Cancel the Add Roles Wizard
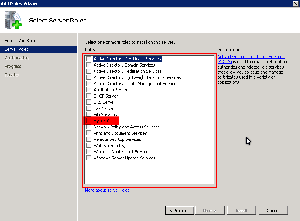 273,211
